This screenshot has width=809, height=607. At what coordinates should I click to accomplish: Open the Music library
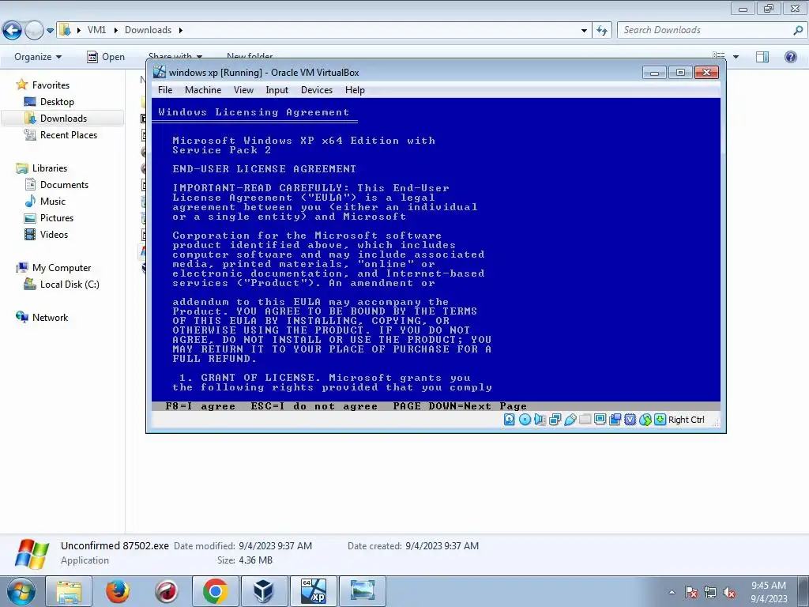[x=53, y=202]
